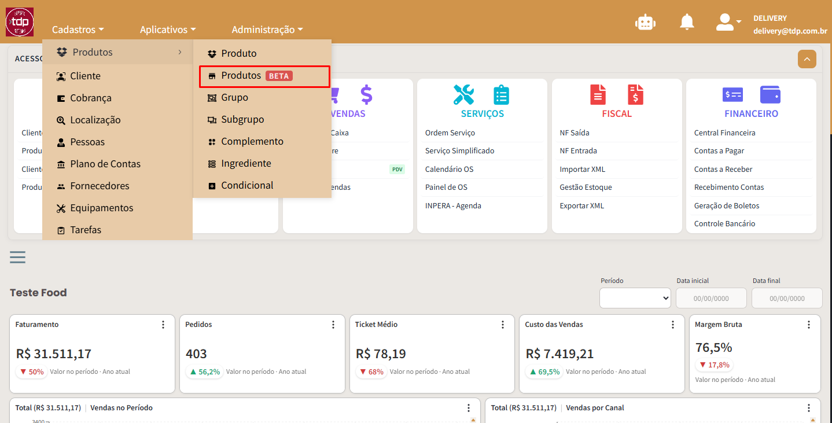Screen dimensions: 832x423
Task: Open the notifications bell
Action: click(687, 22)
